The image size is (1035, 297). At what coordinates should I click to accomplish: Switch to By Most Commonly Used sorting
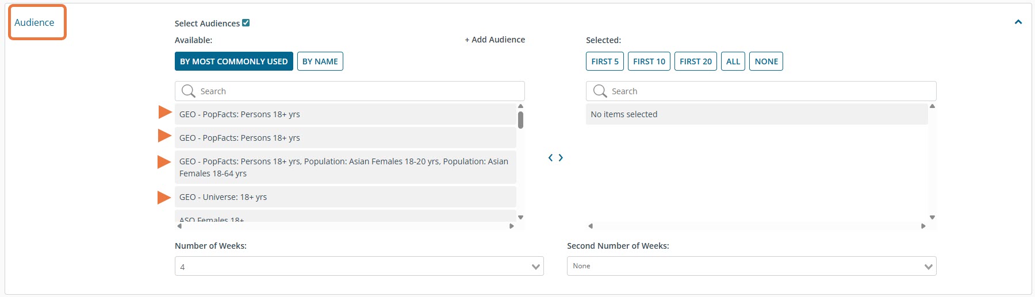click(233, 61)
